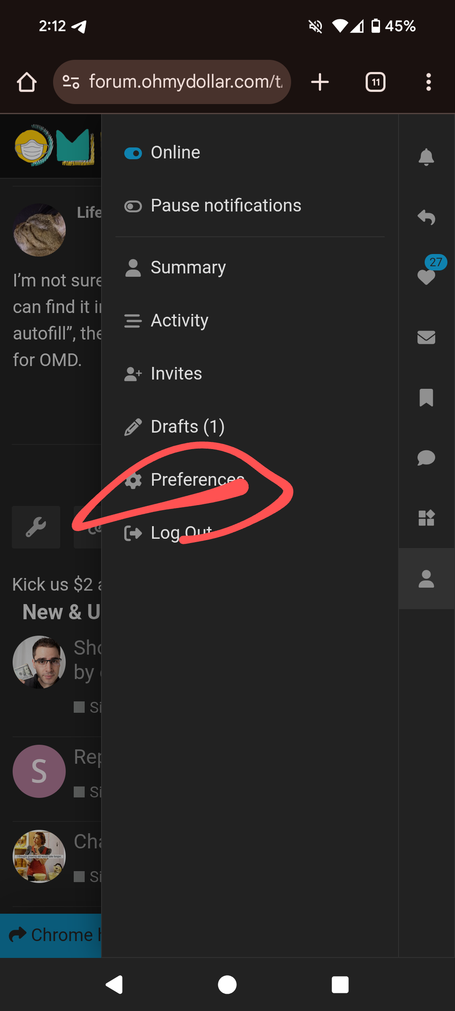The width and height of the screenshot is (455, 1011).
Task: Open the likes heart tab
Action: [426, 277]
